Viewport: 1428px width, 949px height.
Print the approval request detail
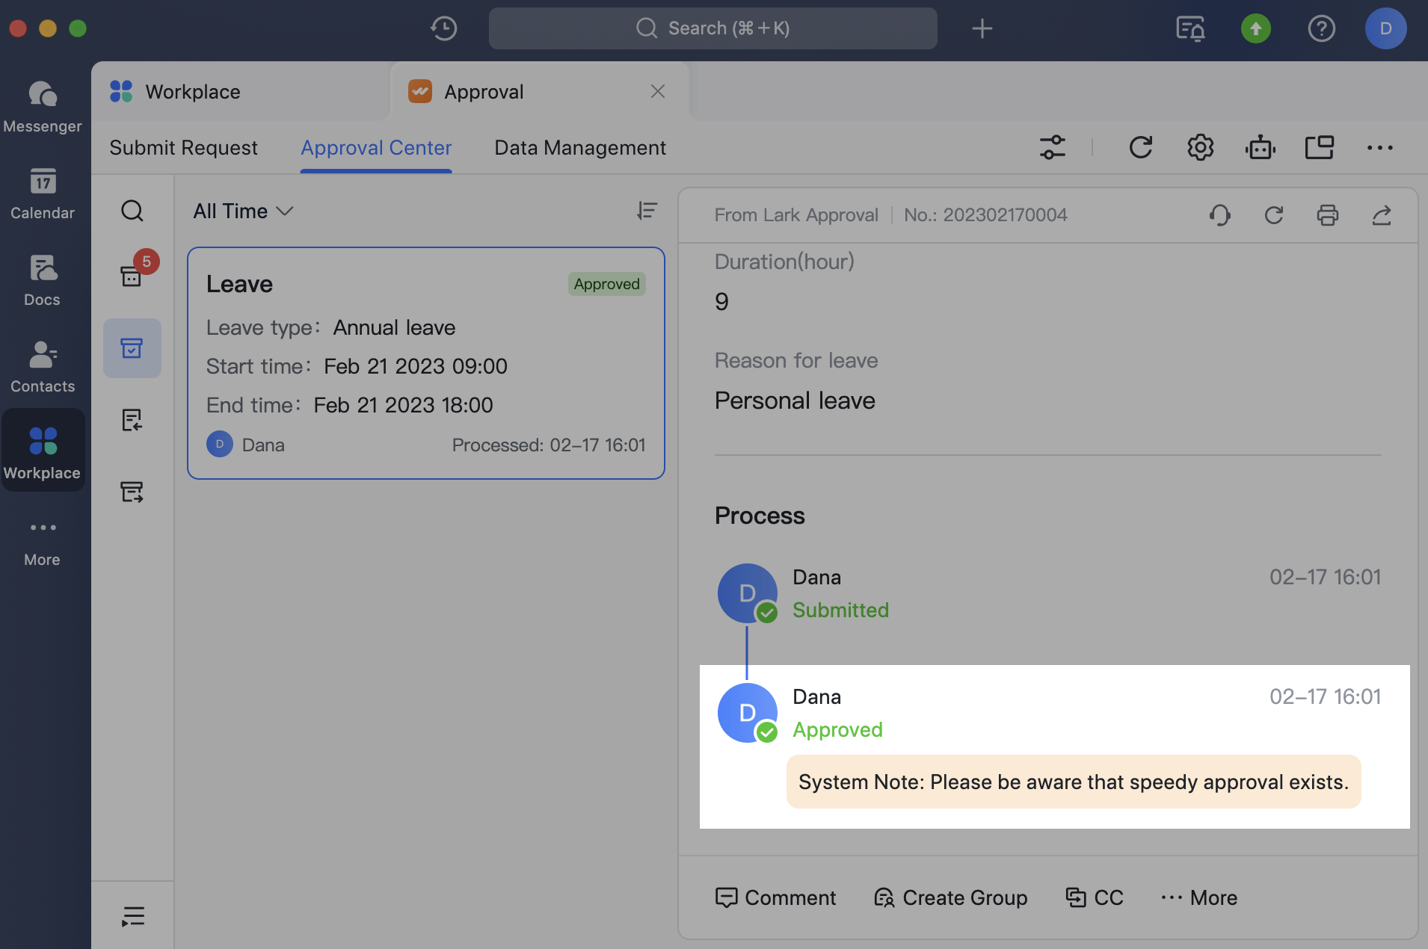(x=1328, y=215)
